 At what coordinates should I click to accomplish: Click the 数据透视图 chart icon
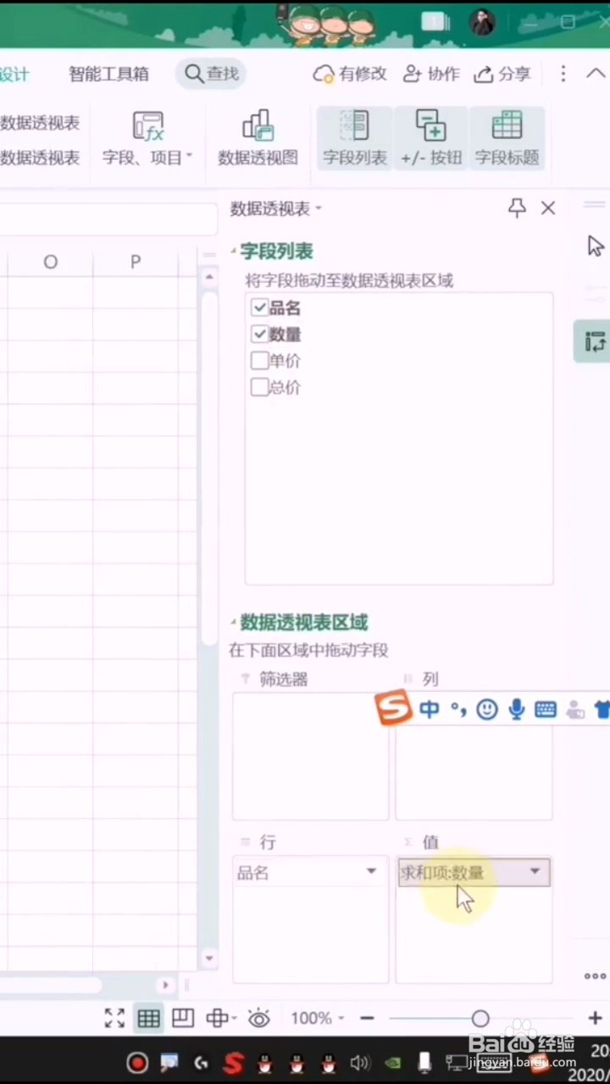[x=258, y=125]
